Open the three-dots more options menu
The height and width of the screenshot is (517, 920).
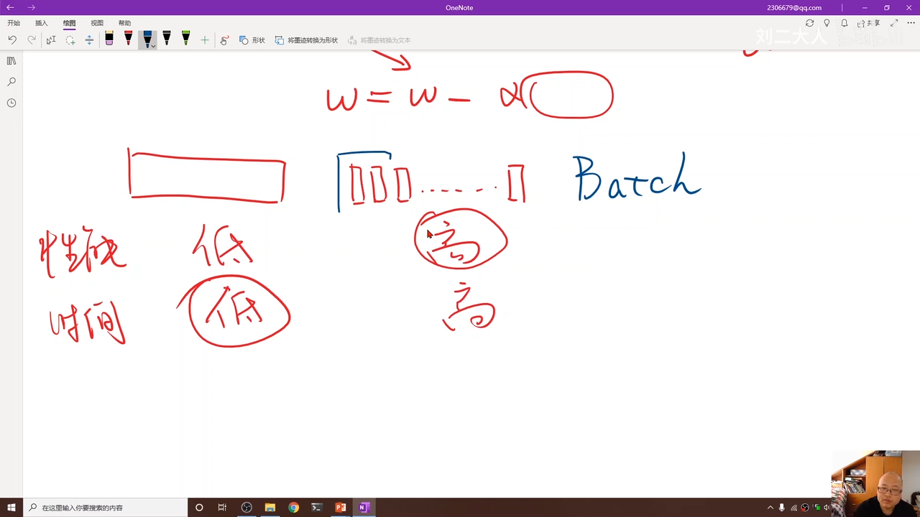pos(911,23)
